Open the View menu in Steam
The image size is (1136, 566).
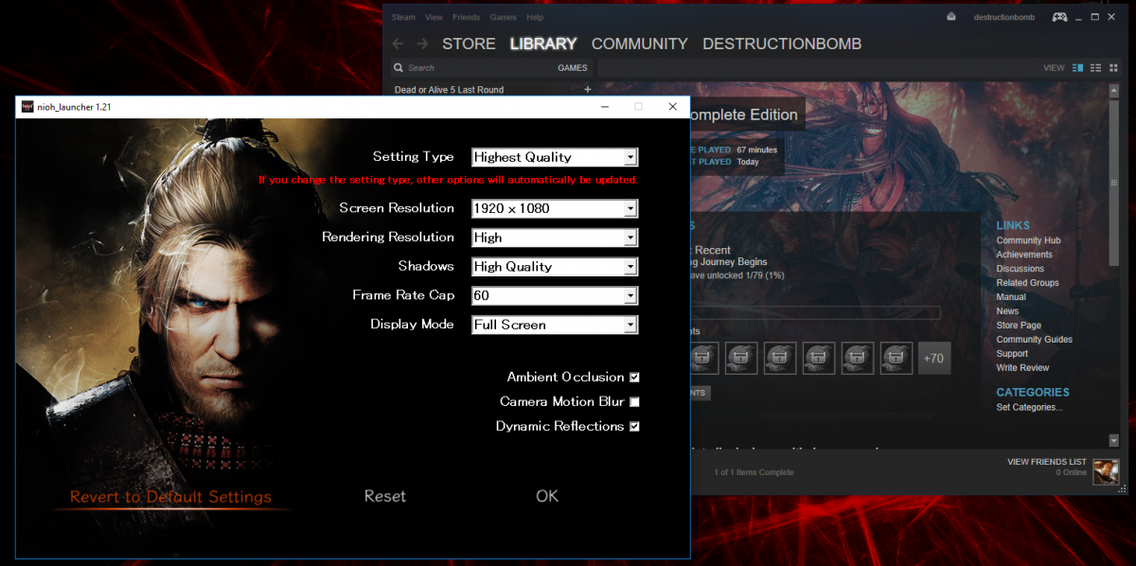pyautogui.click(x=434, y=17)
